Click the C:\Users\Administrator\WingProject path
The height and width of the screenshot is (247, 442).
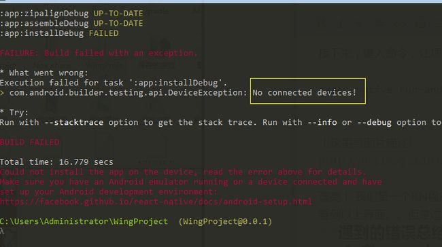click(84, 221)
